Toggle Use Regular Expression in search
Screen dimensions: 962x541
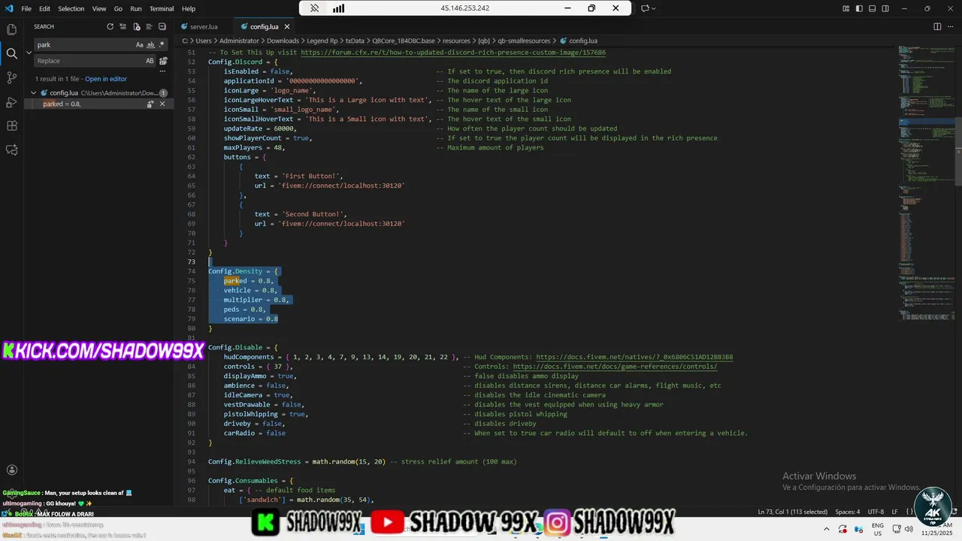(162, 45)
